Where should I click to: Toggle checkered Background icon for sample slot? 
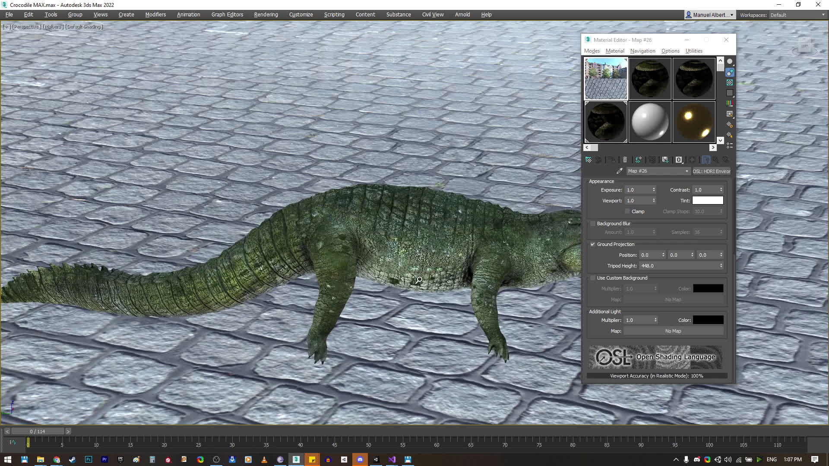pos(730,82)
